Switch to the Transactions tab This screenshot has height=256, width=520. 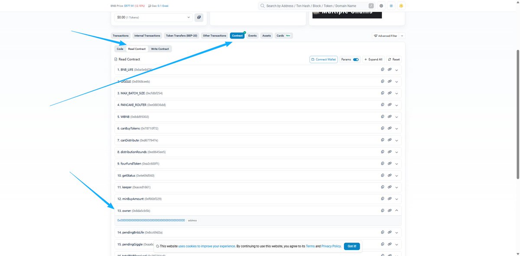coord(120,36)
